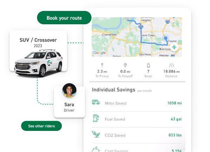
Task: Click the Book your route button
Action: coord(64,18)
